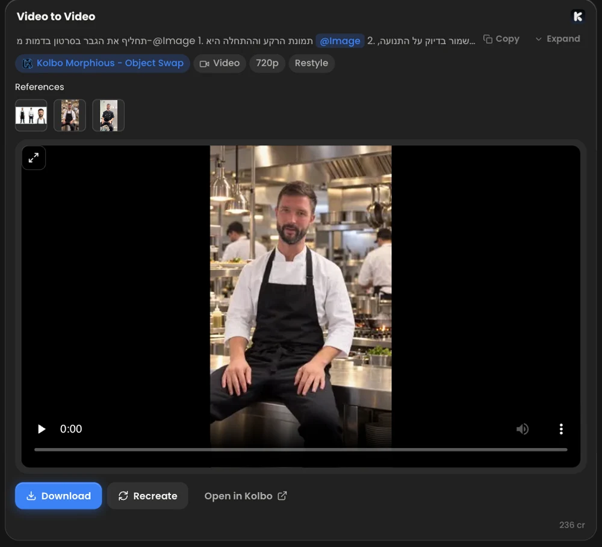The height and width of the screenshot is (547, 602).
Task: Click the 720p resolution chip
Action: [267, 63]
